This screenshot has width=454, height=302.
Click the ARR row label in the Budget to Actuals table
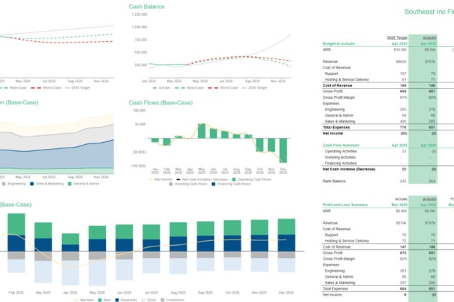pyautogui.click(x=327, y=49)
